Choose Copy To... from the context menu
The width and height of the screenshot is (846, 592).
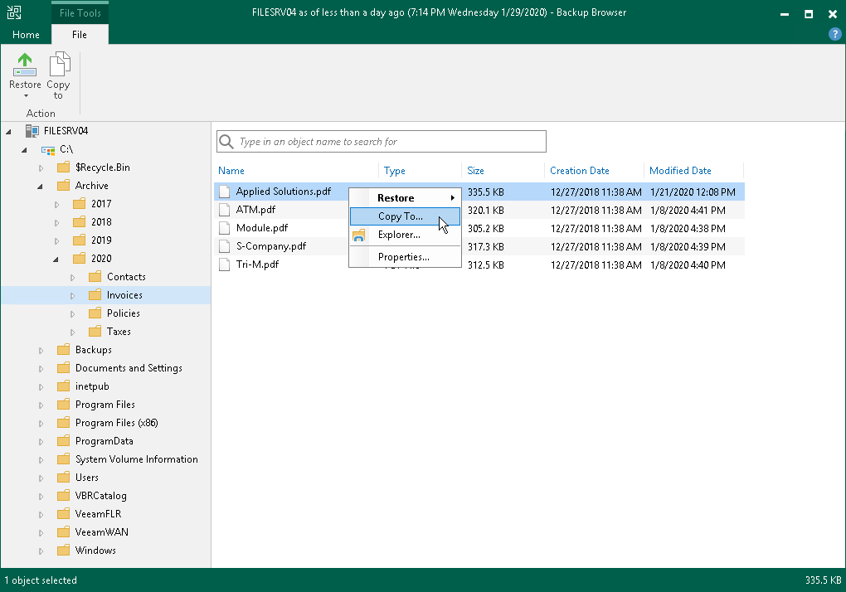click(x=401, y=216)
